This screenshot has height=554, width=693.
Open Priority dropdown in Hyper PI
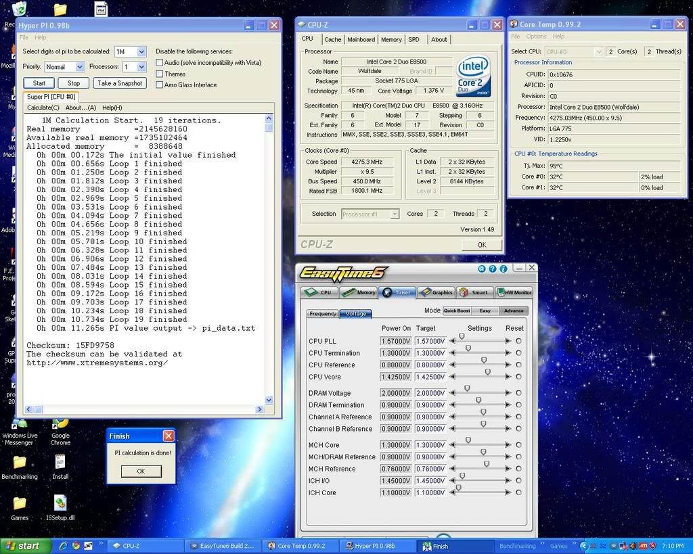[80, 67]
